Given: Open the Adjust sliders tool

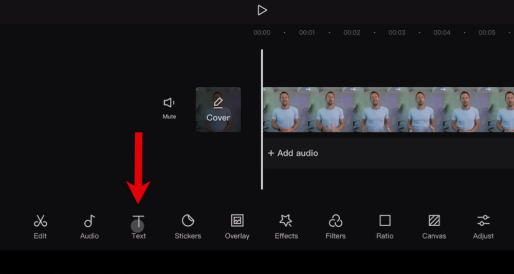Looking at the screenshot, I should pyautogui.click(x=483, y=226).
